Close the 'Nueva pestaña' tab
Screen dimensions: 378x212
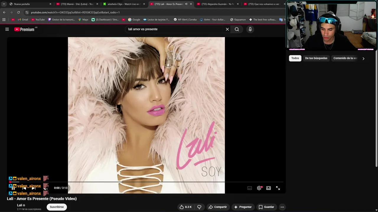[x=50, y=4]
